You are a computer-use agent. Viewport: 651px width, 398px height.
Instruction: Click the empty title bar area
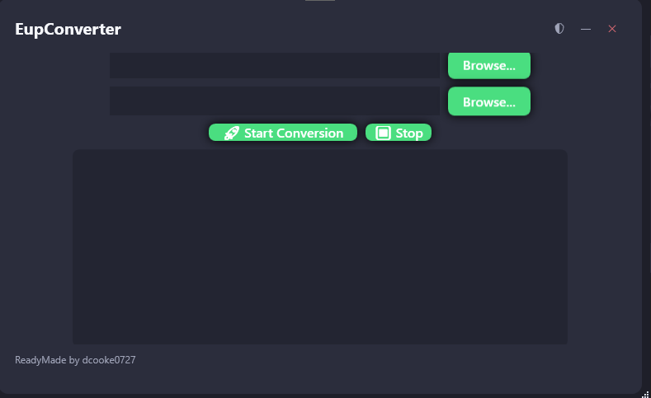(330, 29)
